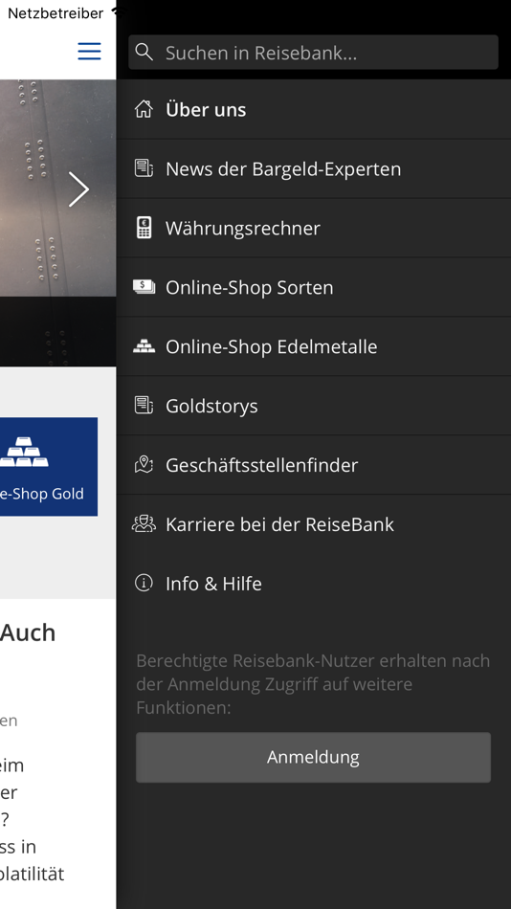Viewport: 511px width, 909px height.
Task: Open Geschäftsstellenfinder
Action: [314, 465]
